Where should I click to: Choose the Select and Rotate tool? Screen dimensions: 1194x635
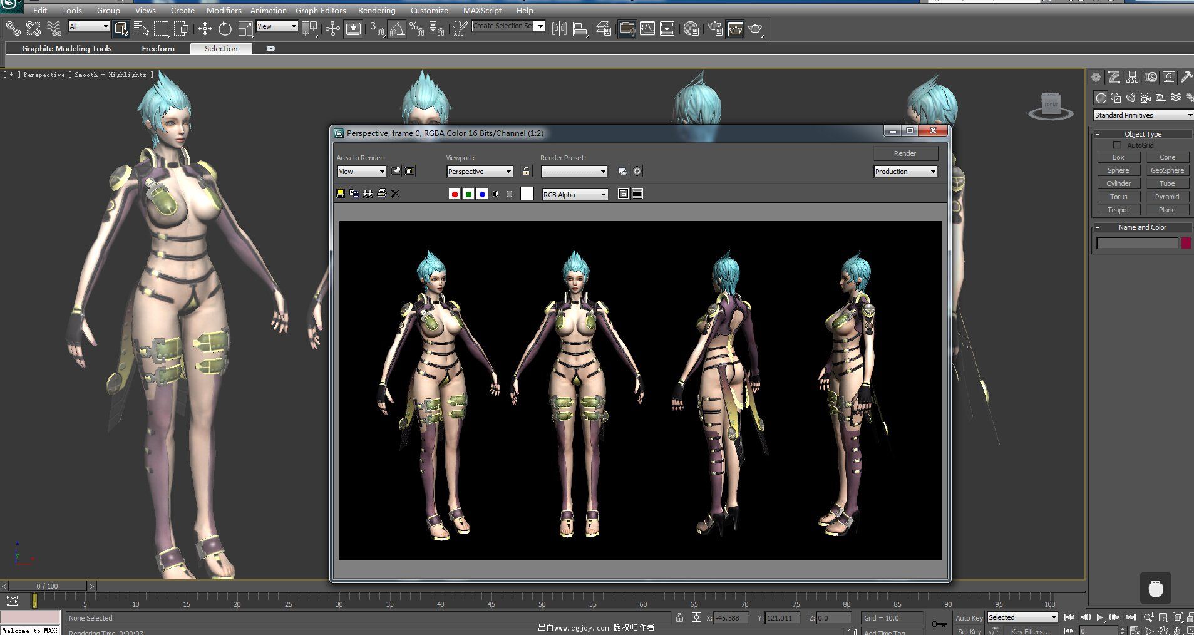pyautogui.click(x=225, y=28)
